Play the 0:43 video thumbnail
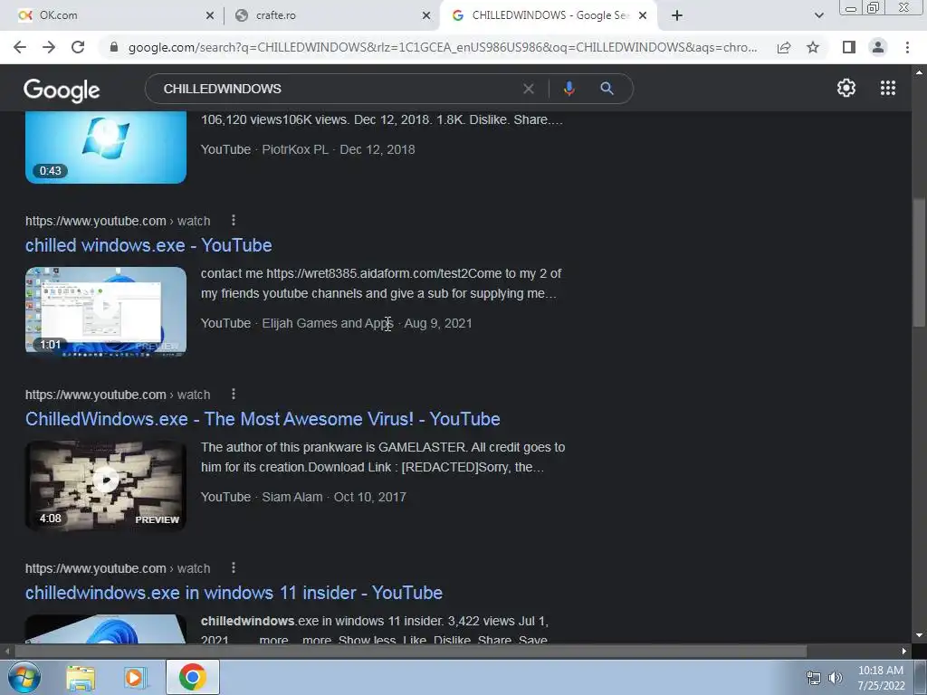The image size is (927, 695). click(106, 148)
